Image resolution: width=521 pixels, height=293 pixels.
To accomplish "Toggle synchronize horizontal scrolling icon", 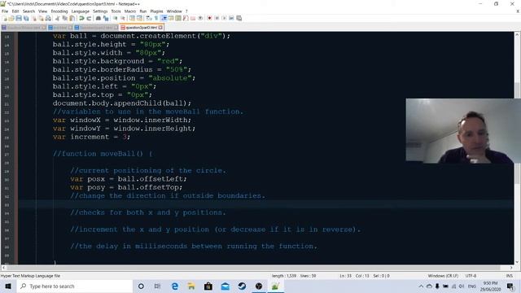I will coord(139,18).
